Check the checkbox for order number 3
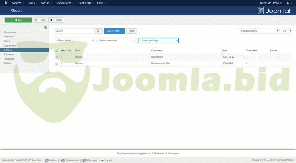This screenshot has height=163, width=296. pos(56,64)
